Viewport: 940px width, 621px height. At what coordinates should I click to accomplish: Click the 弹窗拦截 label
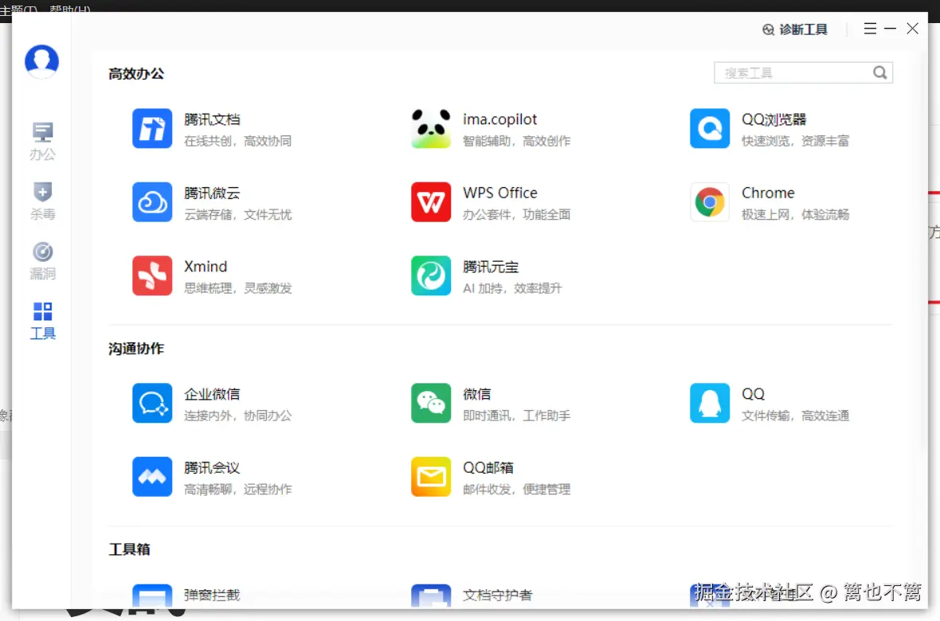tap(212, 595)
